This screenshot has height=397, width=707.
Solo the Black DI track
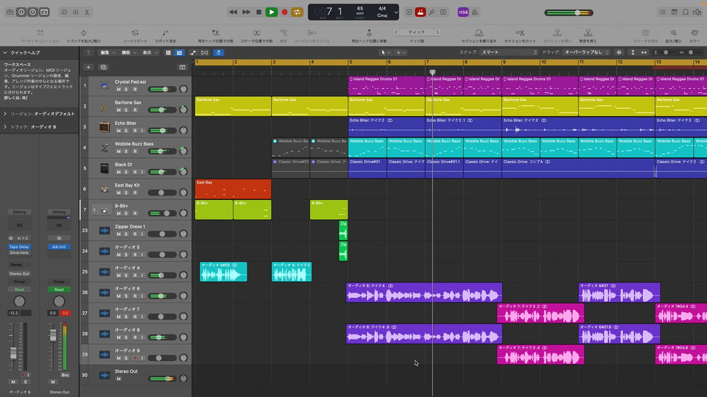[126, 171]
